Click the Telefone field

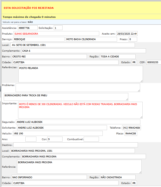point(131,128)
